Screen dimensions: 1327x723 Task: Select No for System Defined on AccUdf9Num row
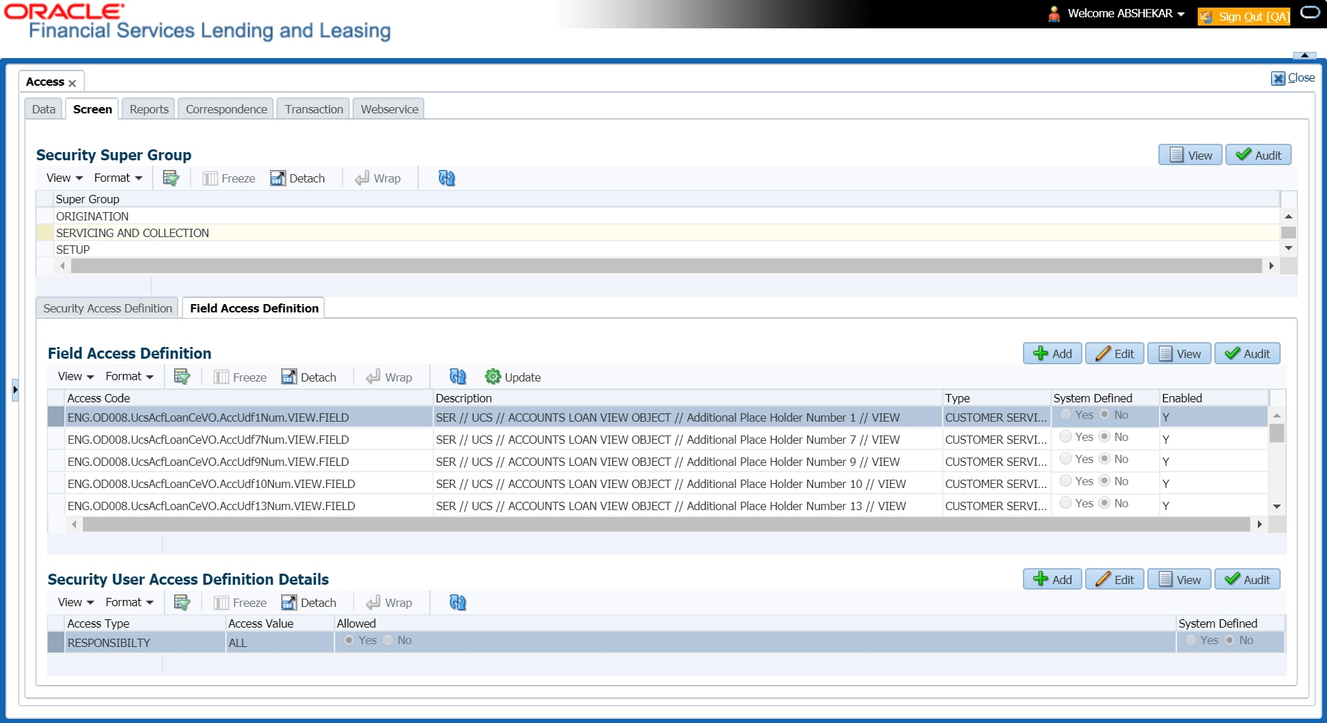pos(1104,459)
